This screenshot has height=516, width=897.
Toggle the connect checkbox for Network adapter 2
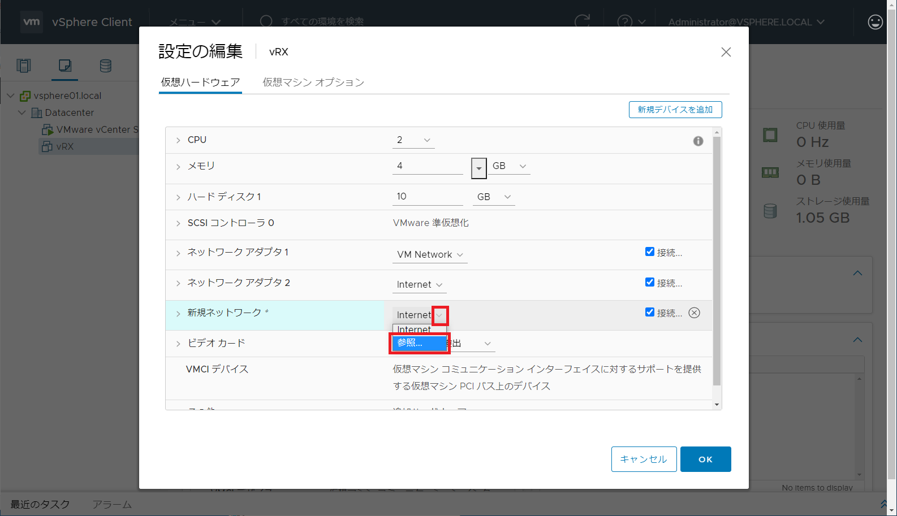(x=650, y=282)
